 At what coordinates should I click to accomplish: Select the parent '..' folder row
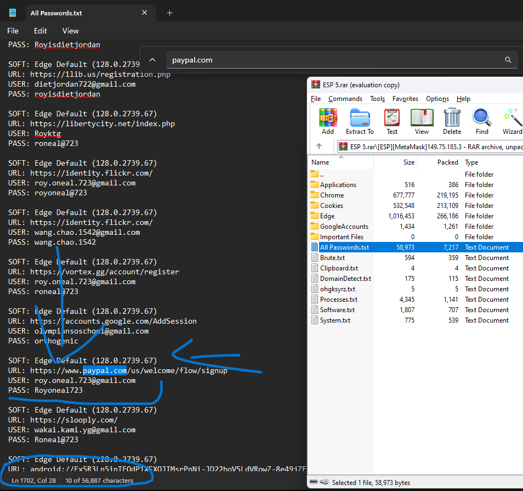(416, 174)
